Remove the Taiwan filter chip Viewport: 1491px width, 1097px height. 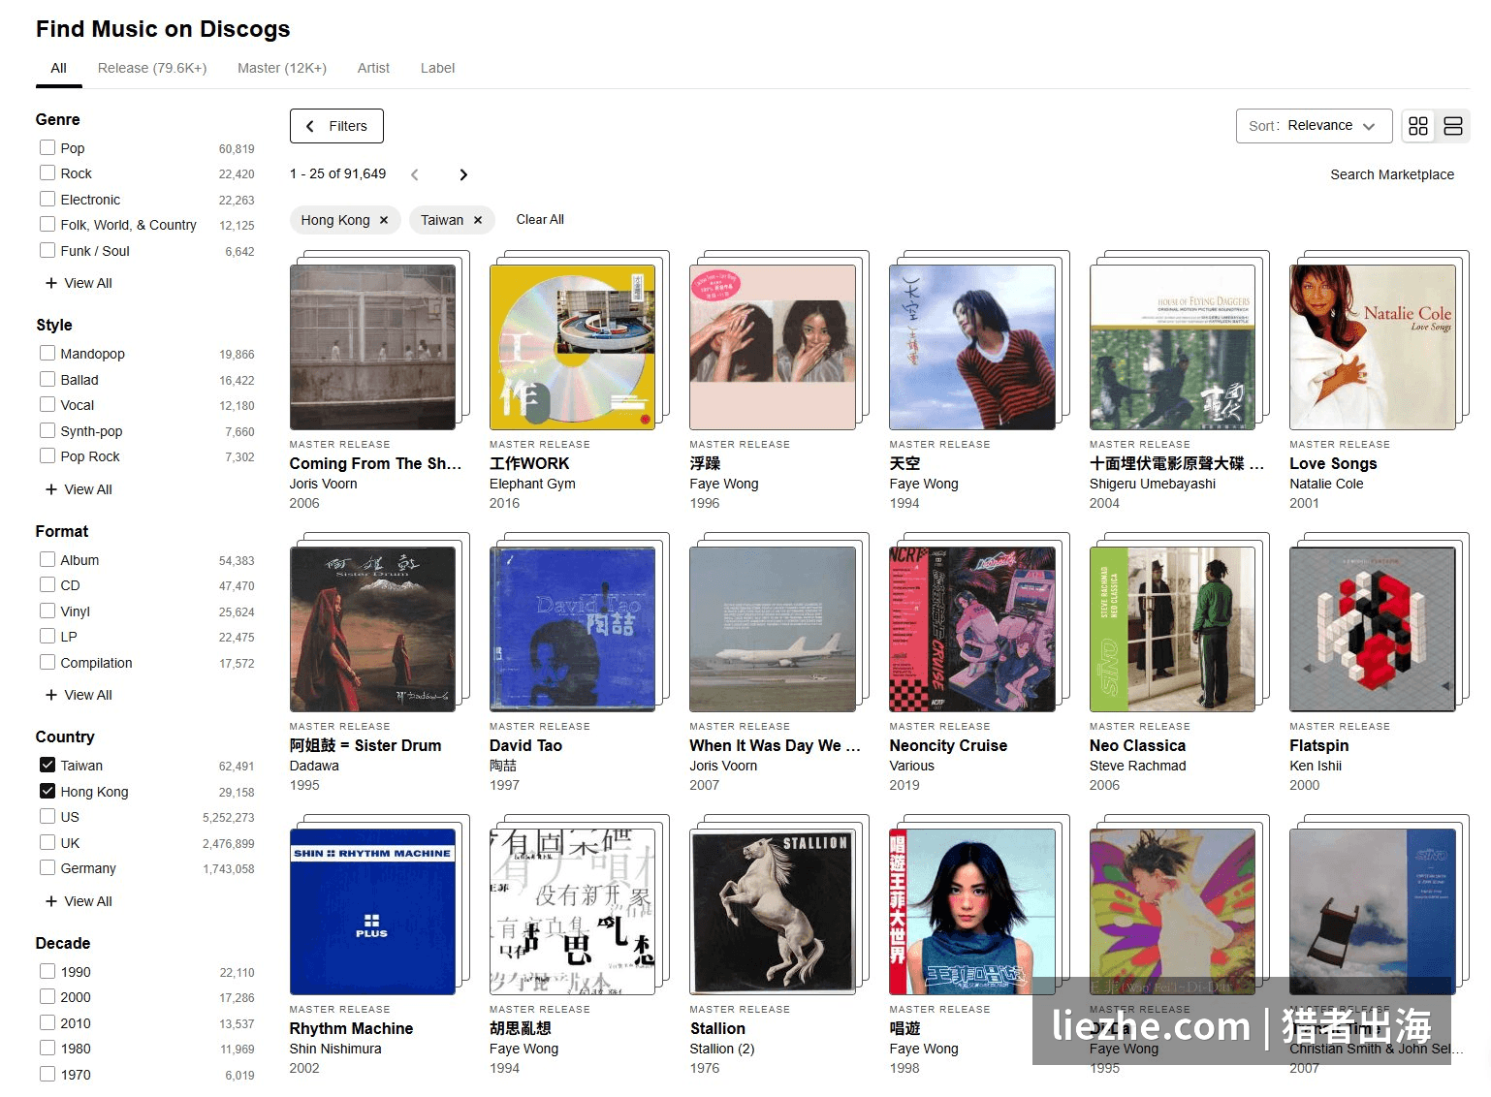(478, 220)
